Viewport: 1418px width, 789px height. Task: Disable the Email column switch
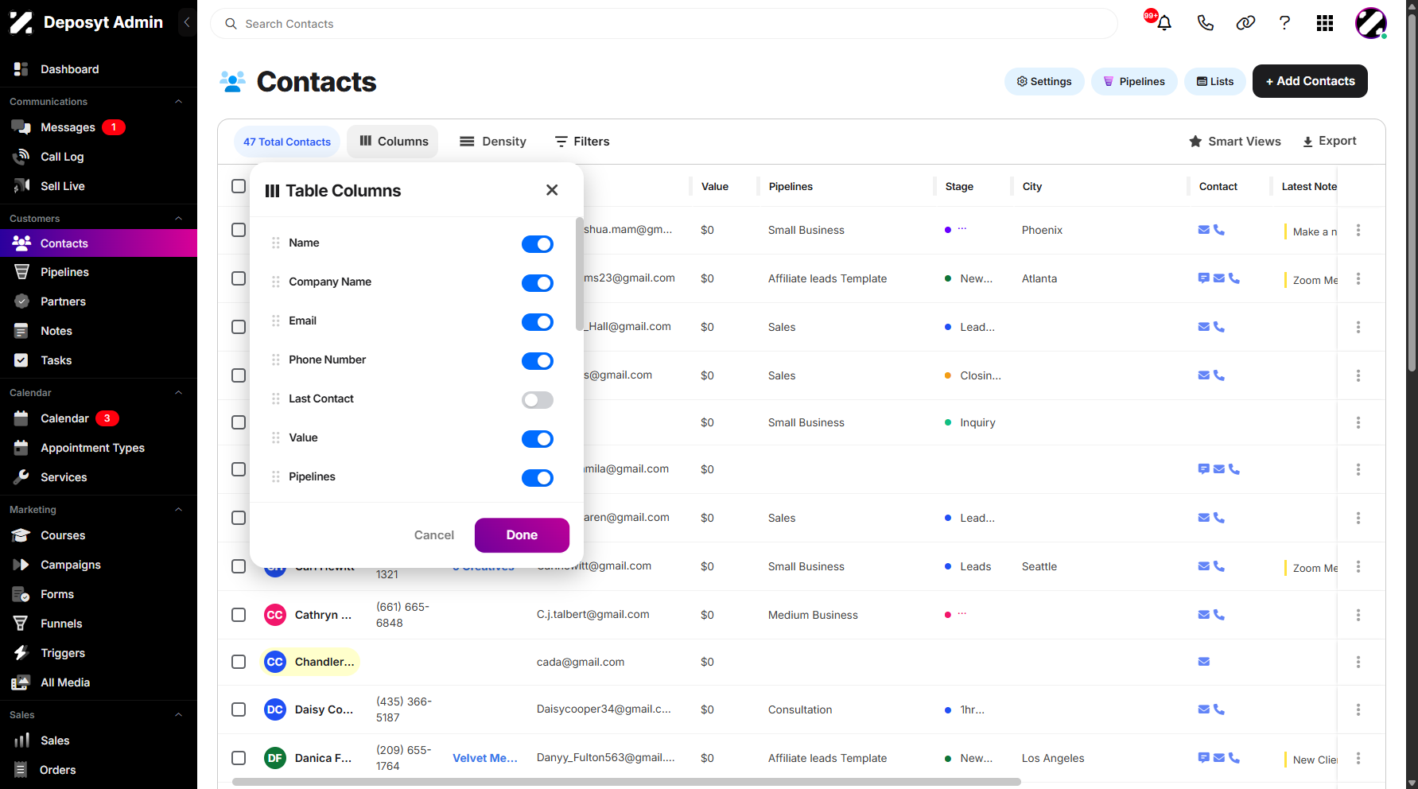click(x=538, y=322)
